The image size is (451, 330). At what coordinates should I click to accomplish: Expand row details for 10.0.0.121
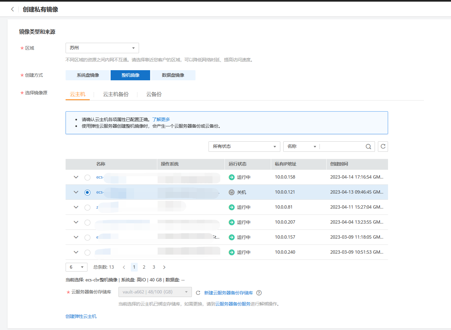[76, 192]
